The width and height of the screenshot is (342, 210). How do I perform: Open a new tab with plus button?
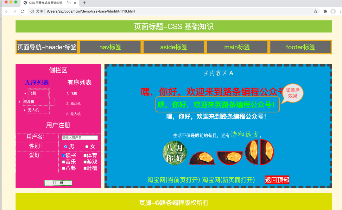(x=84, y=3)
